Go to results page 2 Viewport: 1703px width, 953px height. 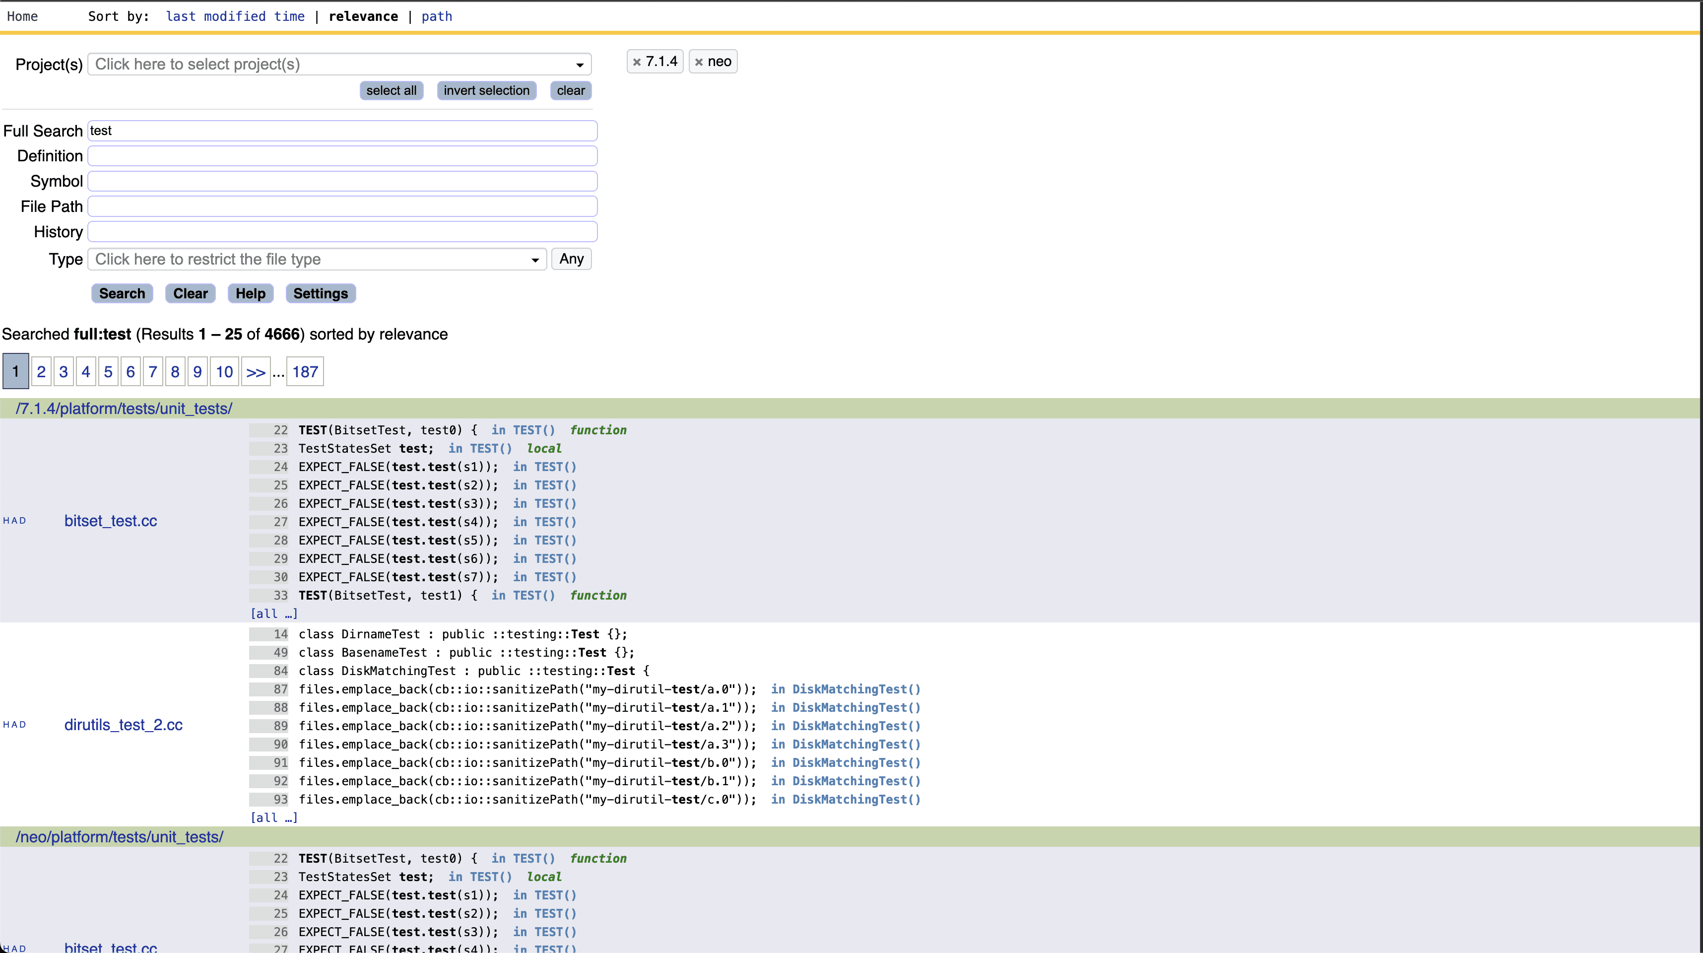pos(41,372)
